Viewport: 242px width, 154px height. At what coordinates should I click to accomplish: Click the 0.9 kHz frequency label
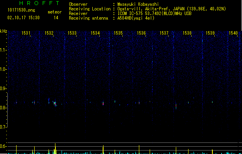tap(3, 89)
